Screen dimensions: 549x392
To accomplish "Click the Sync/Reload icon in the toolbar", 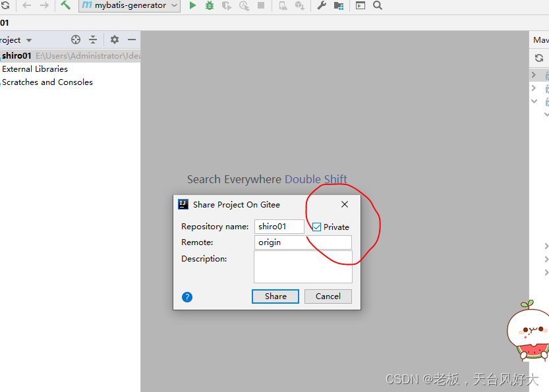I will pyautogui.click(x=5, y=5).
